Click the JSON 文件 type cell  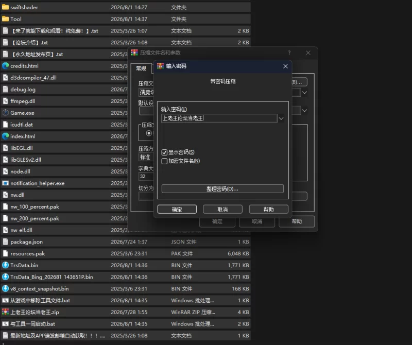tap(184, 242)
